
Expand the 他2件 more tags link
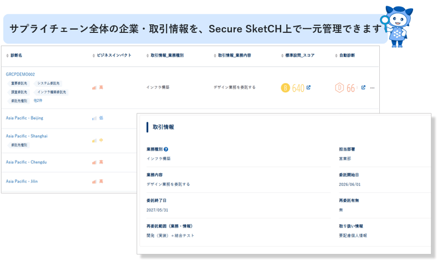(x=38, y=100)
